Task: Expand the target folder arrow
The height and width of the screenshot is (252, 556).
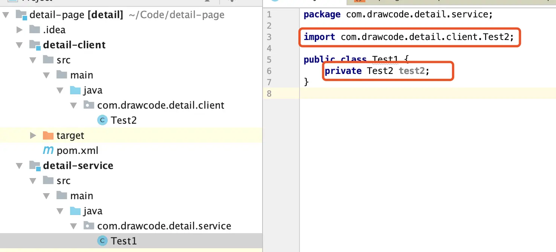Action: pos(33,135)
